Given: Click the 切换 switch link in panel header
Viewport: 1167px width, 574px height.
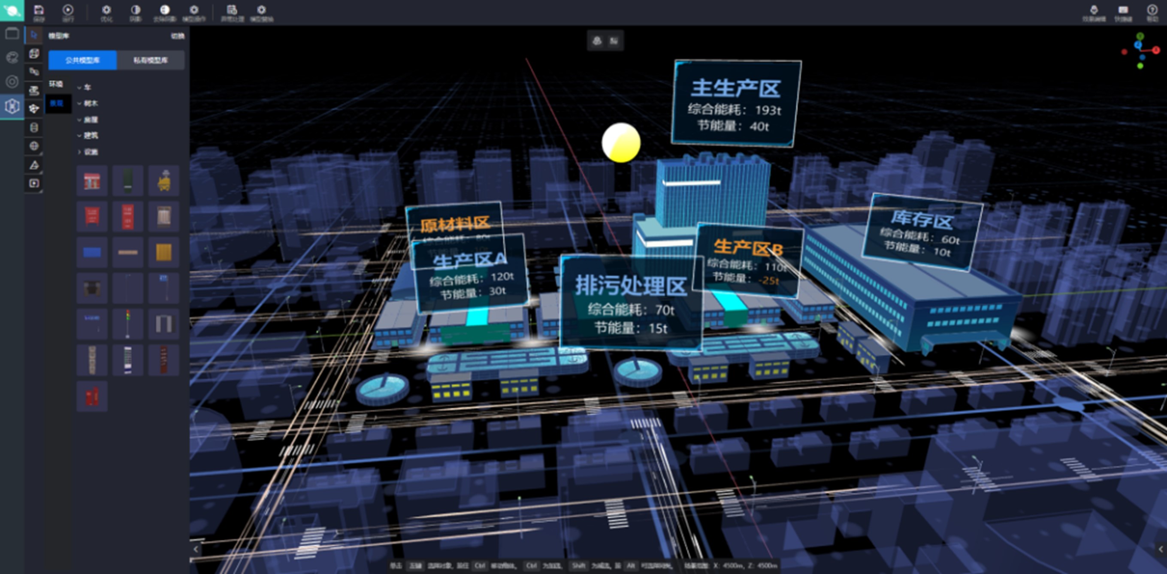Looking at the screenshot, I should point(177,36).
